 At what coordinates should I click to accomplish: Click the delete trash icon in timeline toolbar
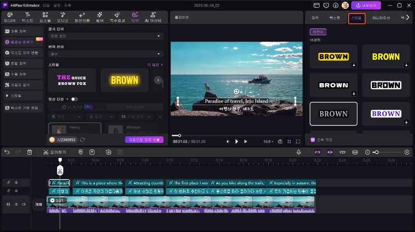[30, 152]
